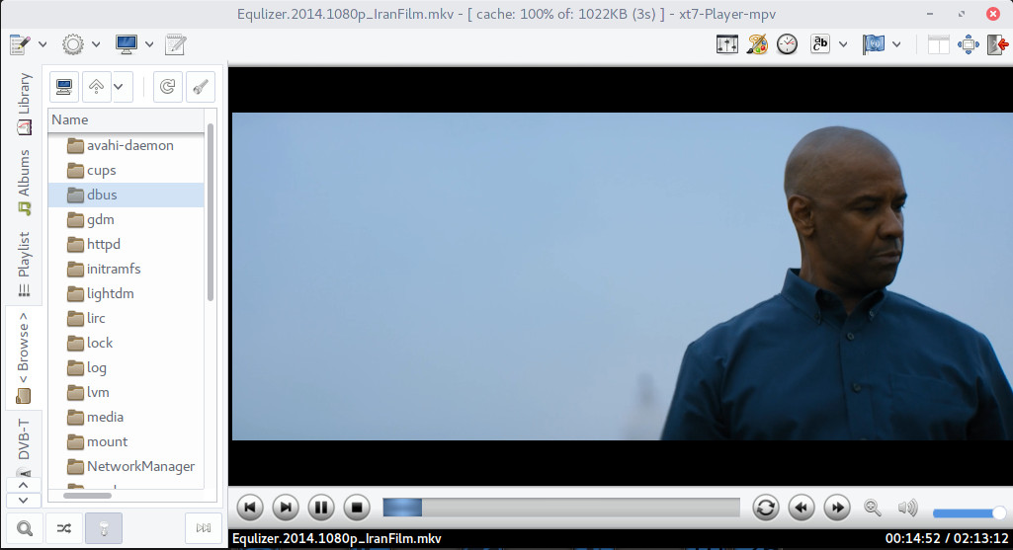Select the media folder
The image size is (1013, 550).
click(x=126, y=417)
